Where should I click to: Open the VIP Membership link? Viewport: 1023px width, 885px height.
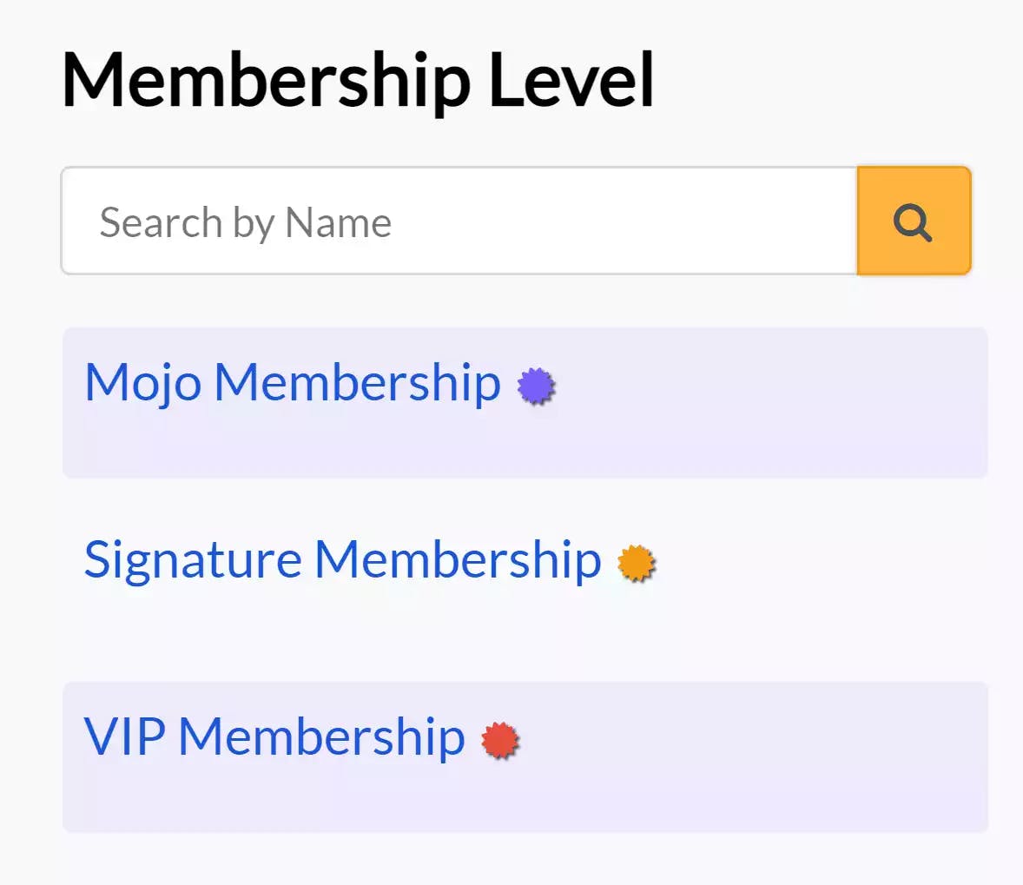coord(274,737)
